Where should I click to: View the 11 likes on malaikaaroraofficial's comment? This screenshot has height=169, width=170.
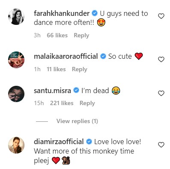(56, 69)
